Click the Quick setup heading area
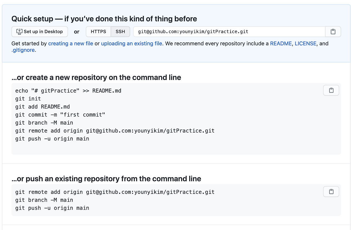 (104, 19)
